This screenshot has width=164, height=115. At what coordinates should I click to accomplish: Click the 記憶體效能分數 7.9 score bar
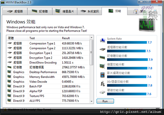(128, 60)
